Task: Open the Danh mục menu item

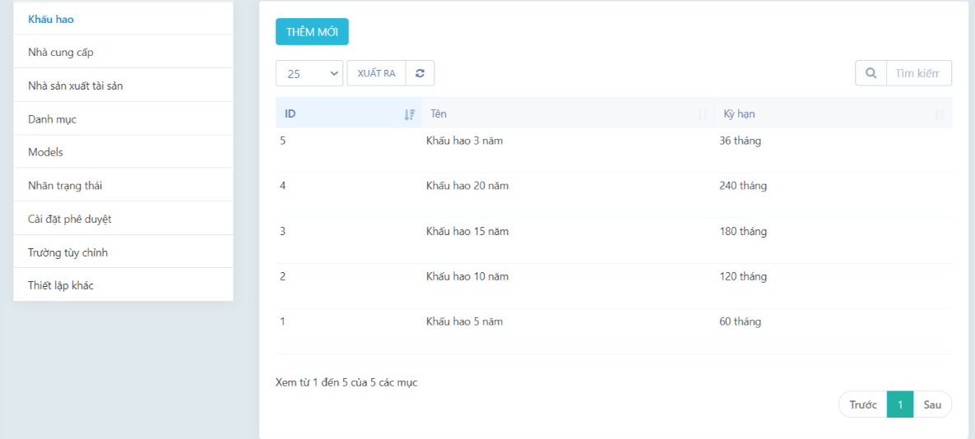Action: coord(52,119)
